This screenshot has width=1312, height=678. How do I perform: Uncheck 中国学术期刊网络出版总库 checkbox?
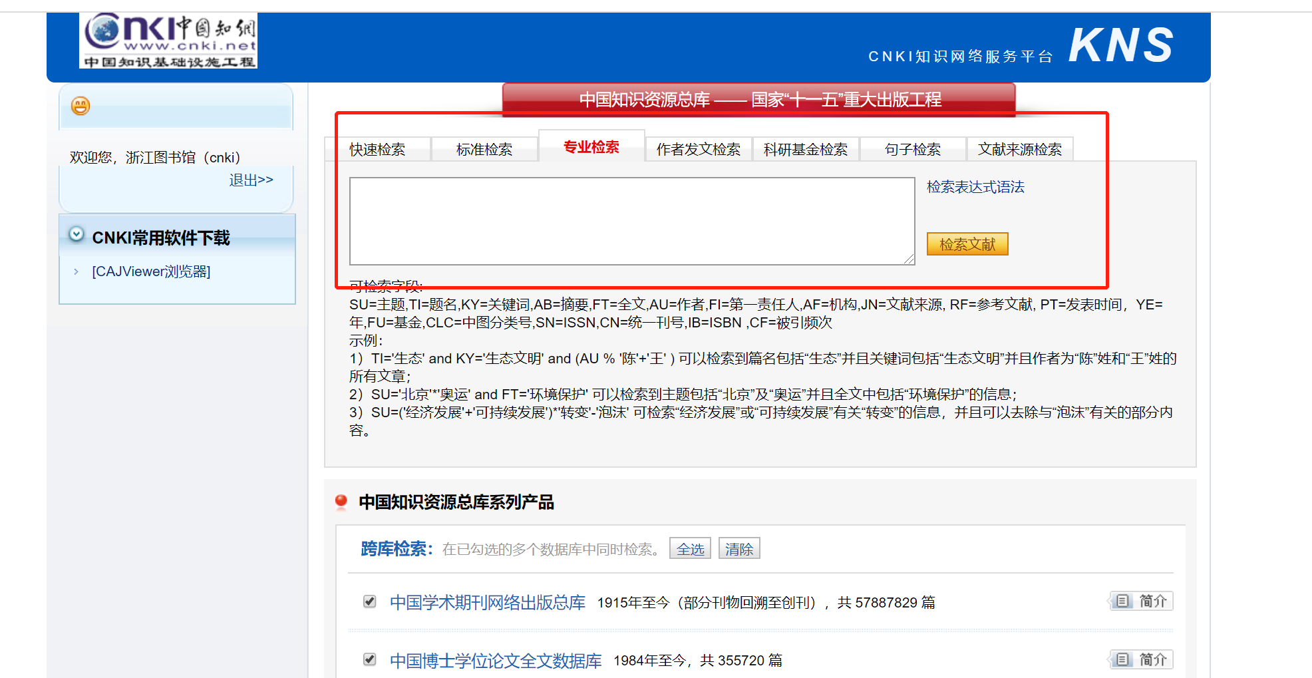370,601
